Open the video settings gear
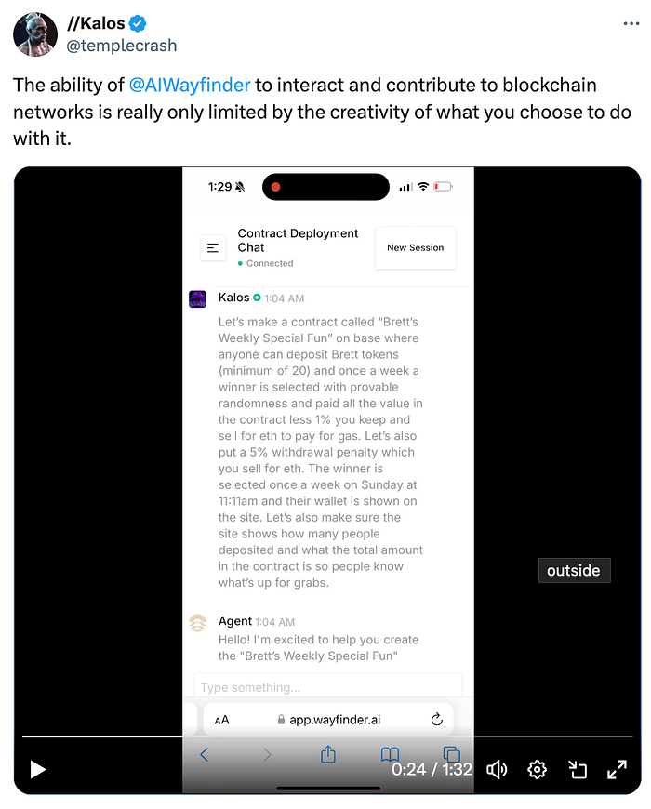The width and height of the screenshot is (651, 809). (537, 769)
